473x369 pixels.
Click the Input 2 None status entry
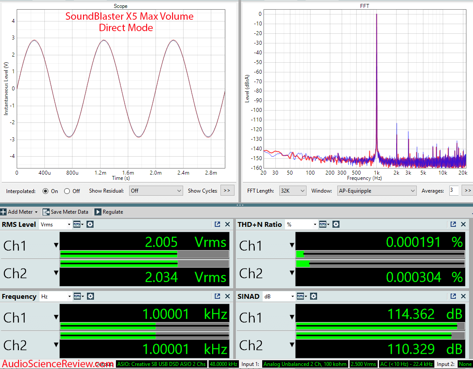tap(465, 364)
